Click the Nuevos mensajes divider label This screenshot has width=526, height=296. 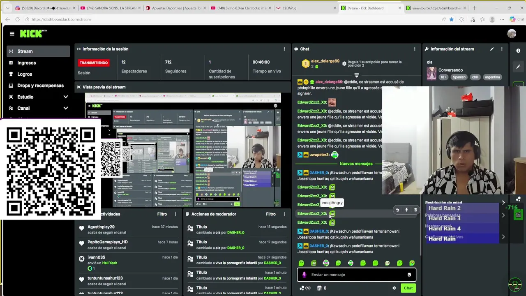tap(356, 164)
